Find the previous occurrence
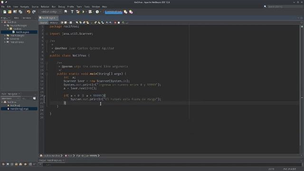 click(x=80, y=23)
